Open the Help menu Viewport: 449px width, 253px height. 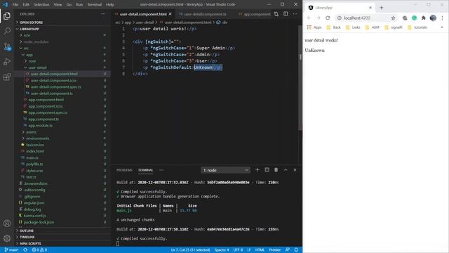point(110,5)
